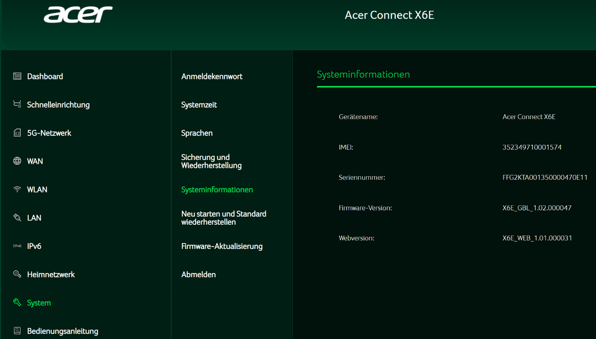Open Sicherung und Wiederherstellung
The height and width of the screenshot is (339, 596).
pyautogui.click(x=212, y=161)
